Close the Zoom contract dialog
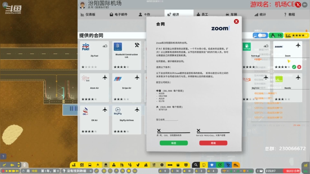Screen dimensions: 310x174 pyautogui.click(x=236, y=22)
